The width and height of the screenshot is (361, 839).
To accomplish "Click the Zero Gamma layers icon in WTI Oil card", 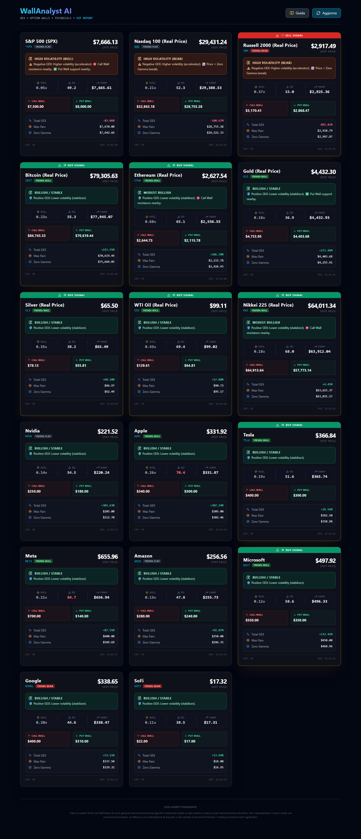I will 139,392.
